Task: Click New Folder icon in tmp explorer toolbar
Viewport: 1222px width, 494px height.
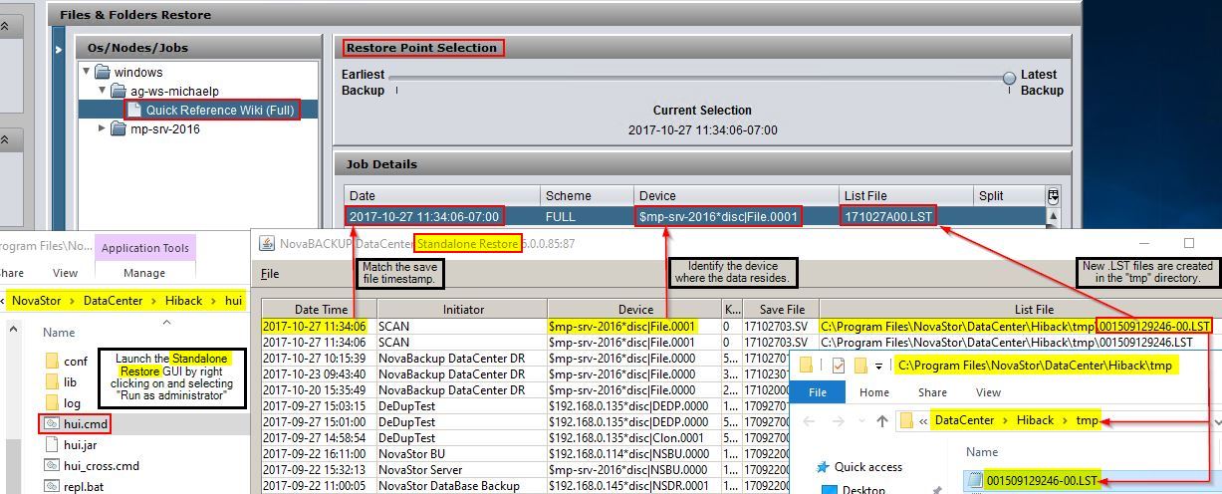Action: point(860,366)
